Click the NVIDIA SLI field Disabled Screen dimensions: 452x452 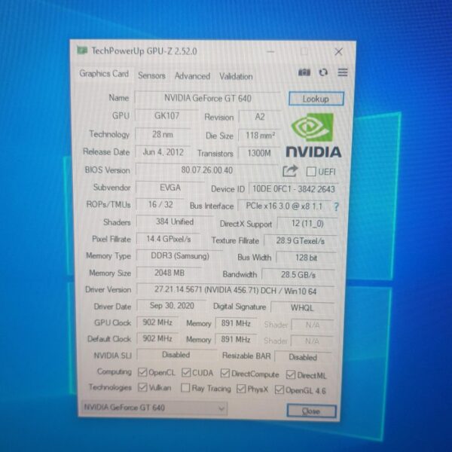(x=176, y=355)
